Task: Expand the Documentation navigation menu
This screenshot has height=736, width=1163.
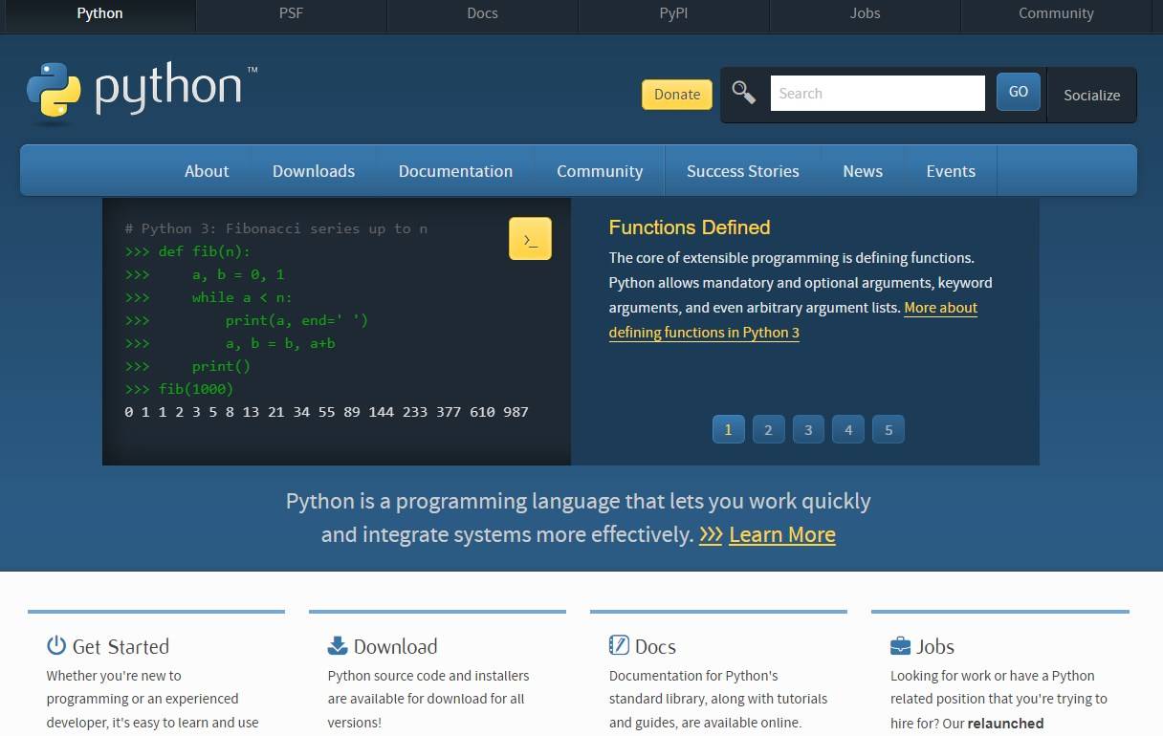Action: pos(455,171)
